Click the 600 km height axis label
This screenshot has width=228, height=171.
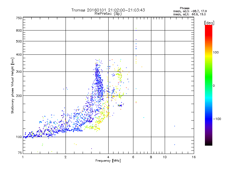pos(19,30)
